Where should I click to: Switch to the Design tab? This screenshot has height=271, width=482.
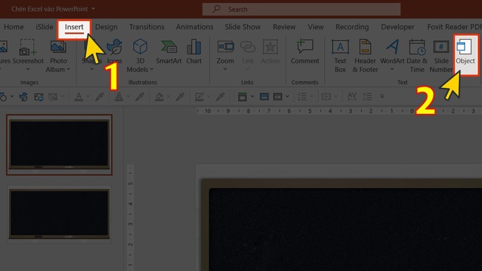coord(106,27)
